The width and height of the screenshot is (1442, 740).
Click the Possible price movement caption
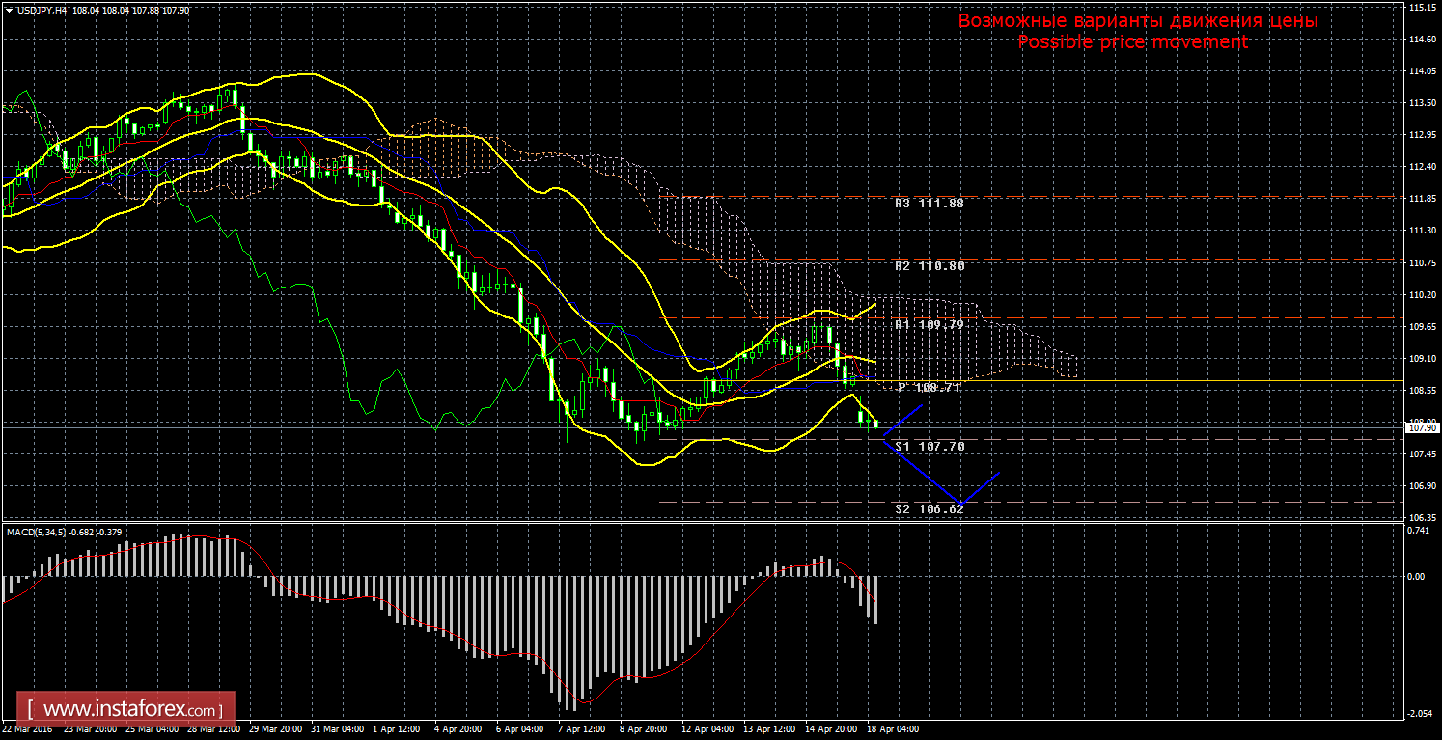click(x=1133, y=42)
